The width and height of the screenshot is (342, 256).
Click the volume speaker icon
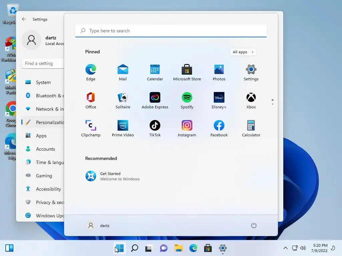point(303,248)
